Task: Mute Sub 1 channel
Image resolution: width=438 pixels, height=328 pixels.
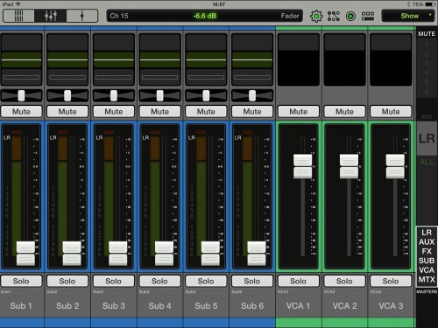Action: click(x=21, y=112)
